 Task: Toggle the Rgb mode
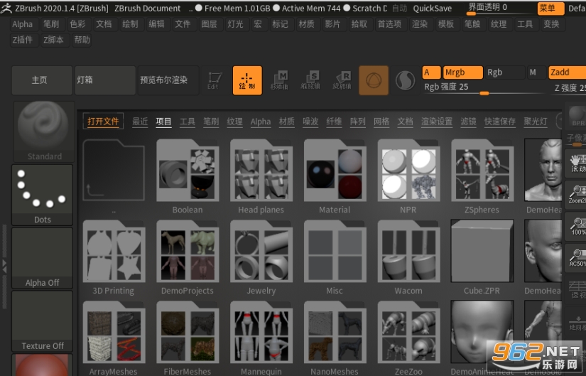tap(504, 72)
